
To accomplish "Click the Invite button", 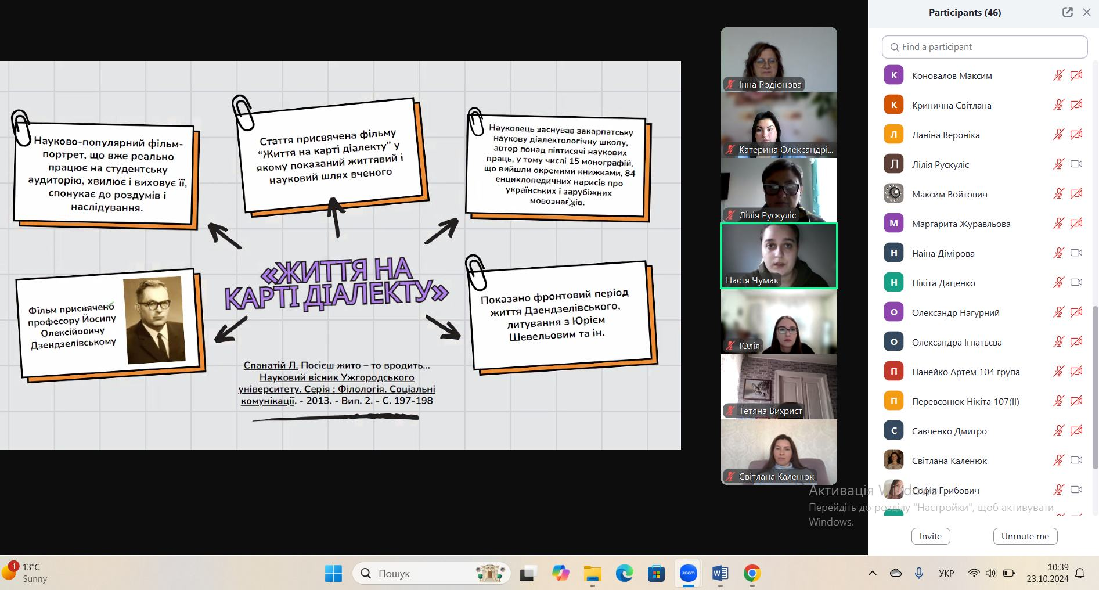I will coord(930,536).
